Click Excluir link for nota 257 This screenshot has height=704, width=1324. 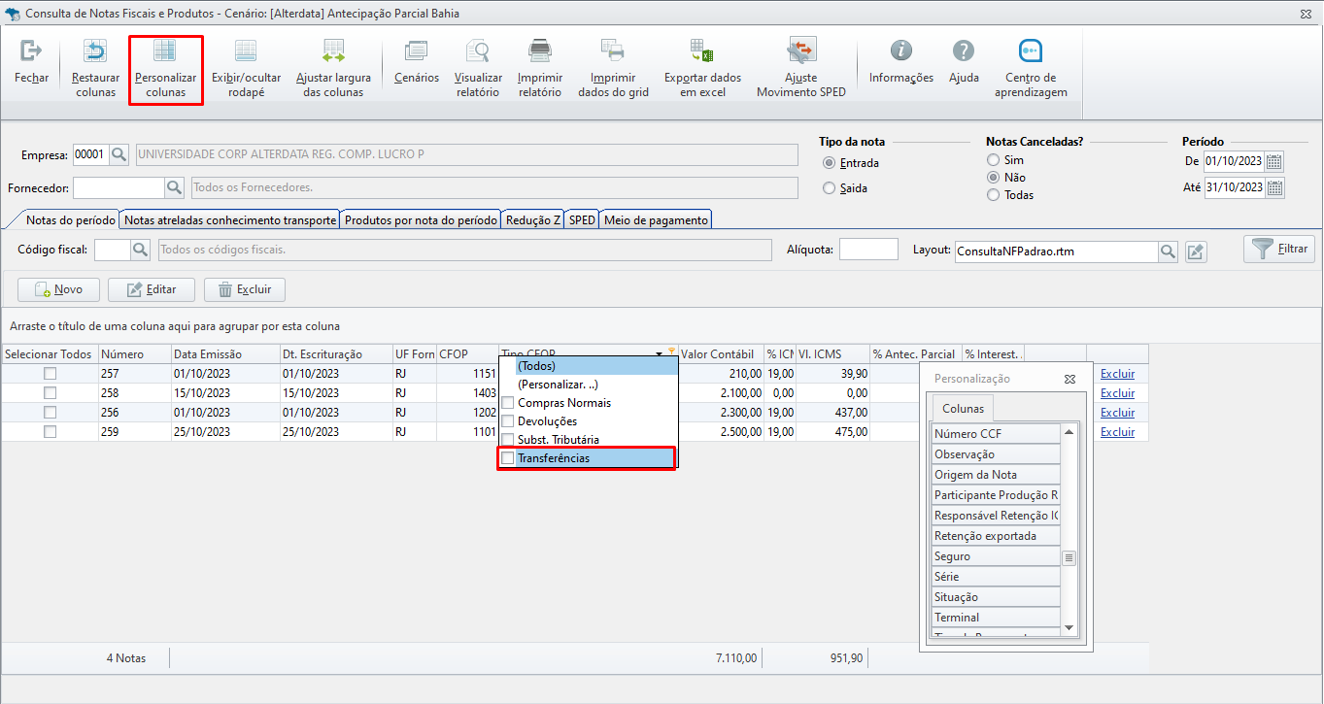coord(1117,374)
